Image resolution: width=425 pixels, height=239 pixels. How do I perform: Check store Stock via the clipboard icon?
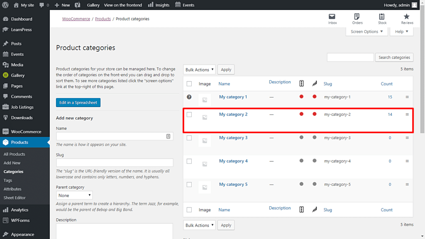[382, 19]
